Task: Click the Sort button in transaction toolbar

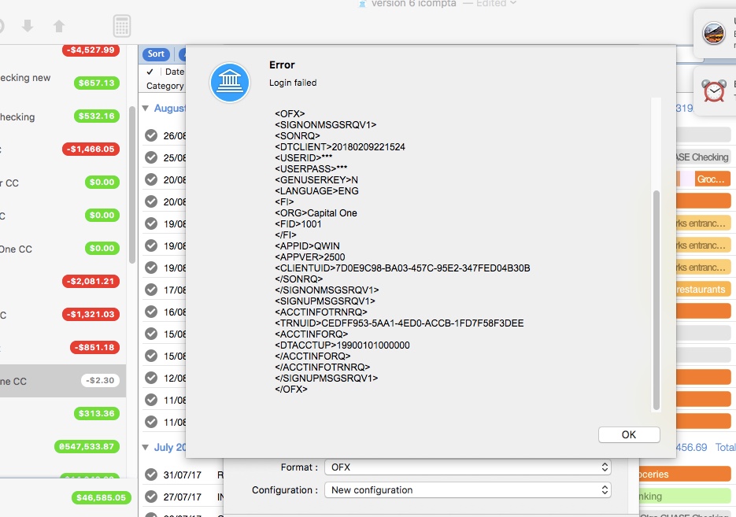Action: tap(156, 54)
